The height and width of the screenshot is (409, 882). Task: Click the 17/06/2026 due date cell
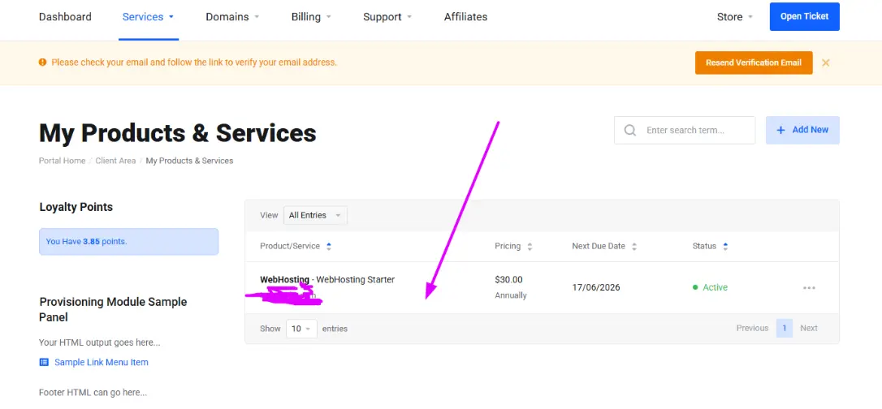tap(595, 287)
